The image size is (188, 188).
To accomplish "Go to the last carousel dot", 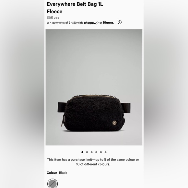I will coord(106,152).
